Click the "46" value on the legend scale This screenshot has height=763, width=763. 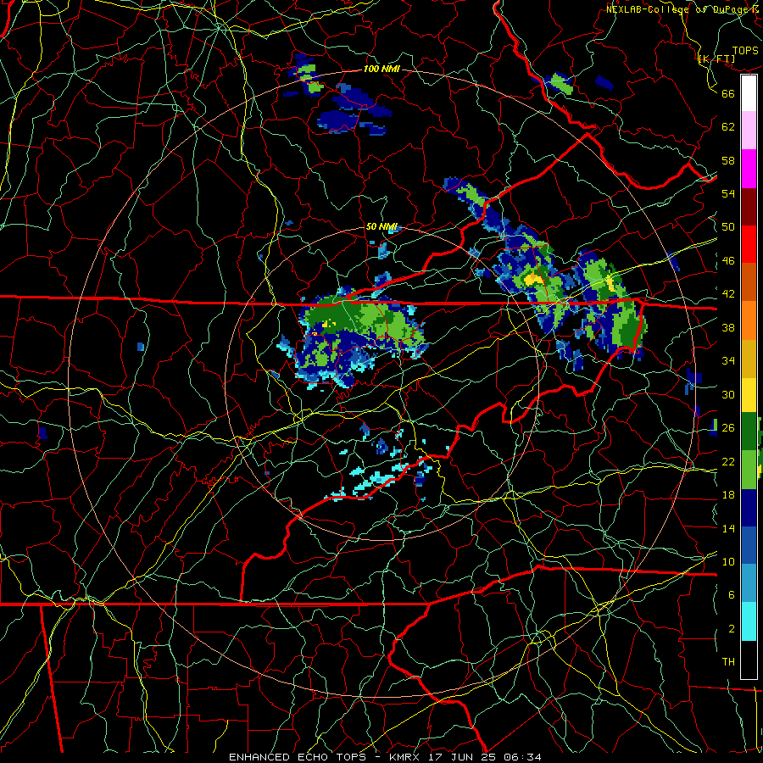click(728, 261)
